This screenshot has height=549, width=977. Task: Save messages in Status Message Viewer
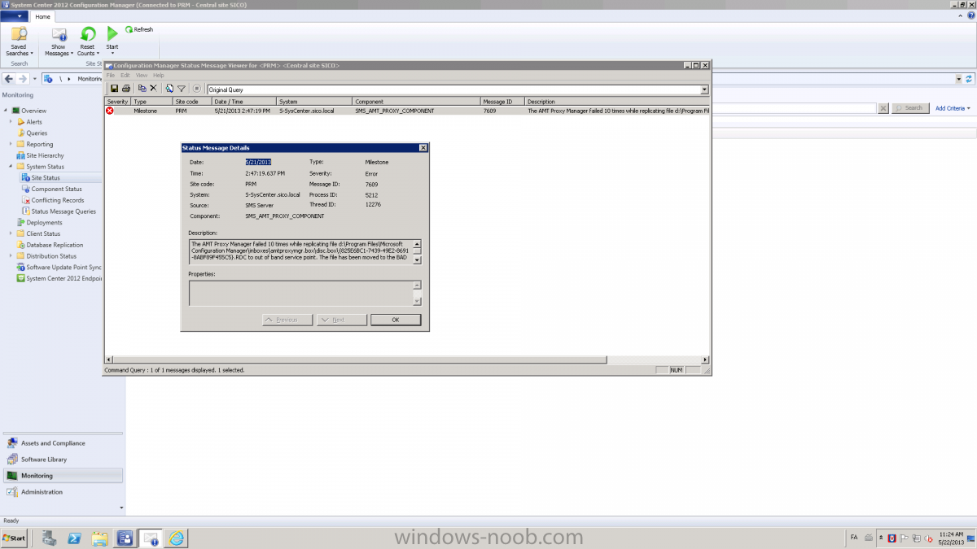115,88
